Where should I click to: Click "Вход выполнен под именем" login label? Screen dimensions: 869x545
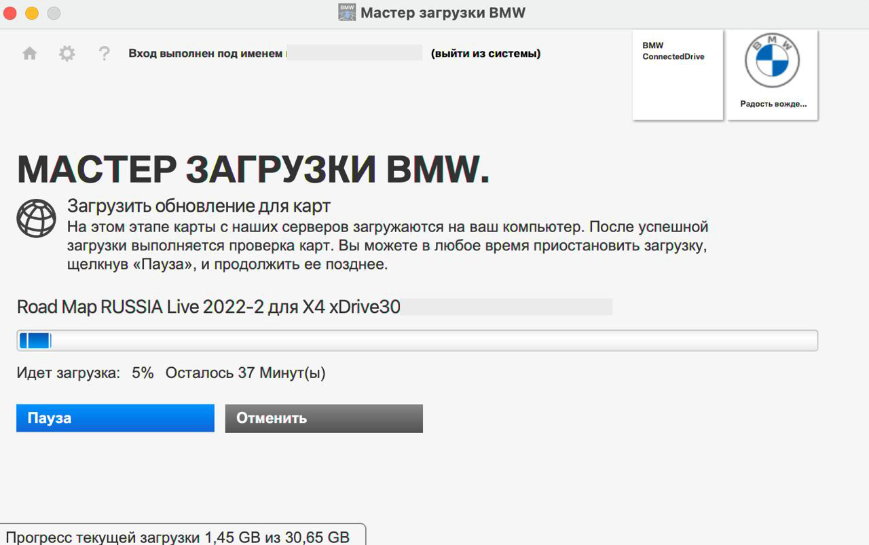205,54
